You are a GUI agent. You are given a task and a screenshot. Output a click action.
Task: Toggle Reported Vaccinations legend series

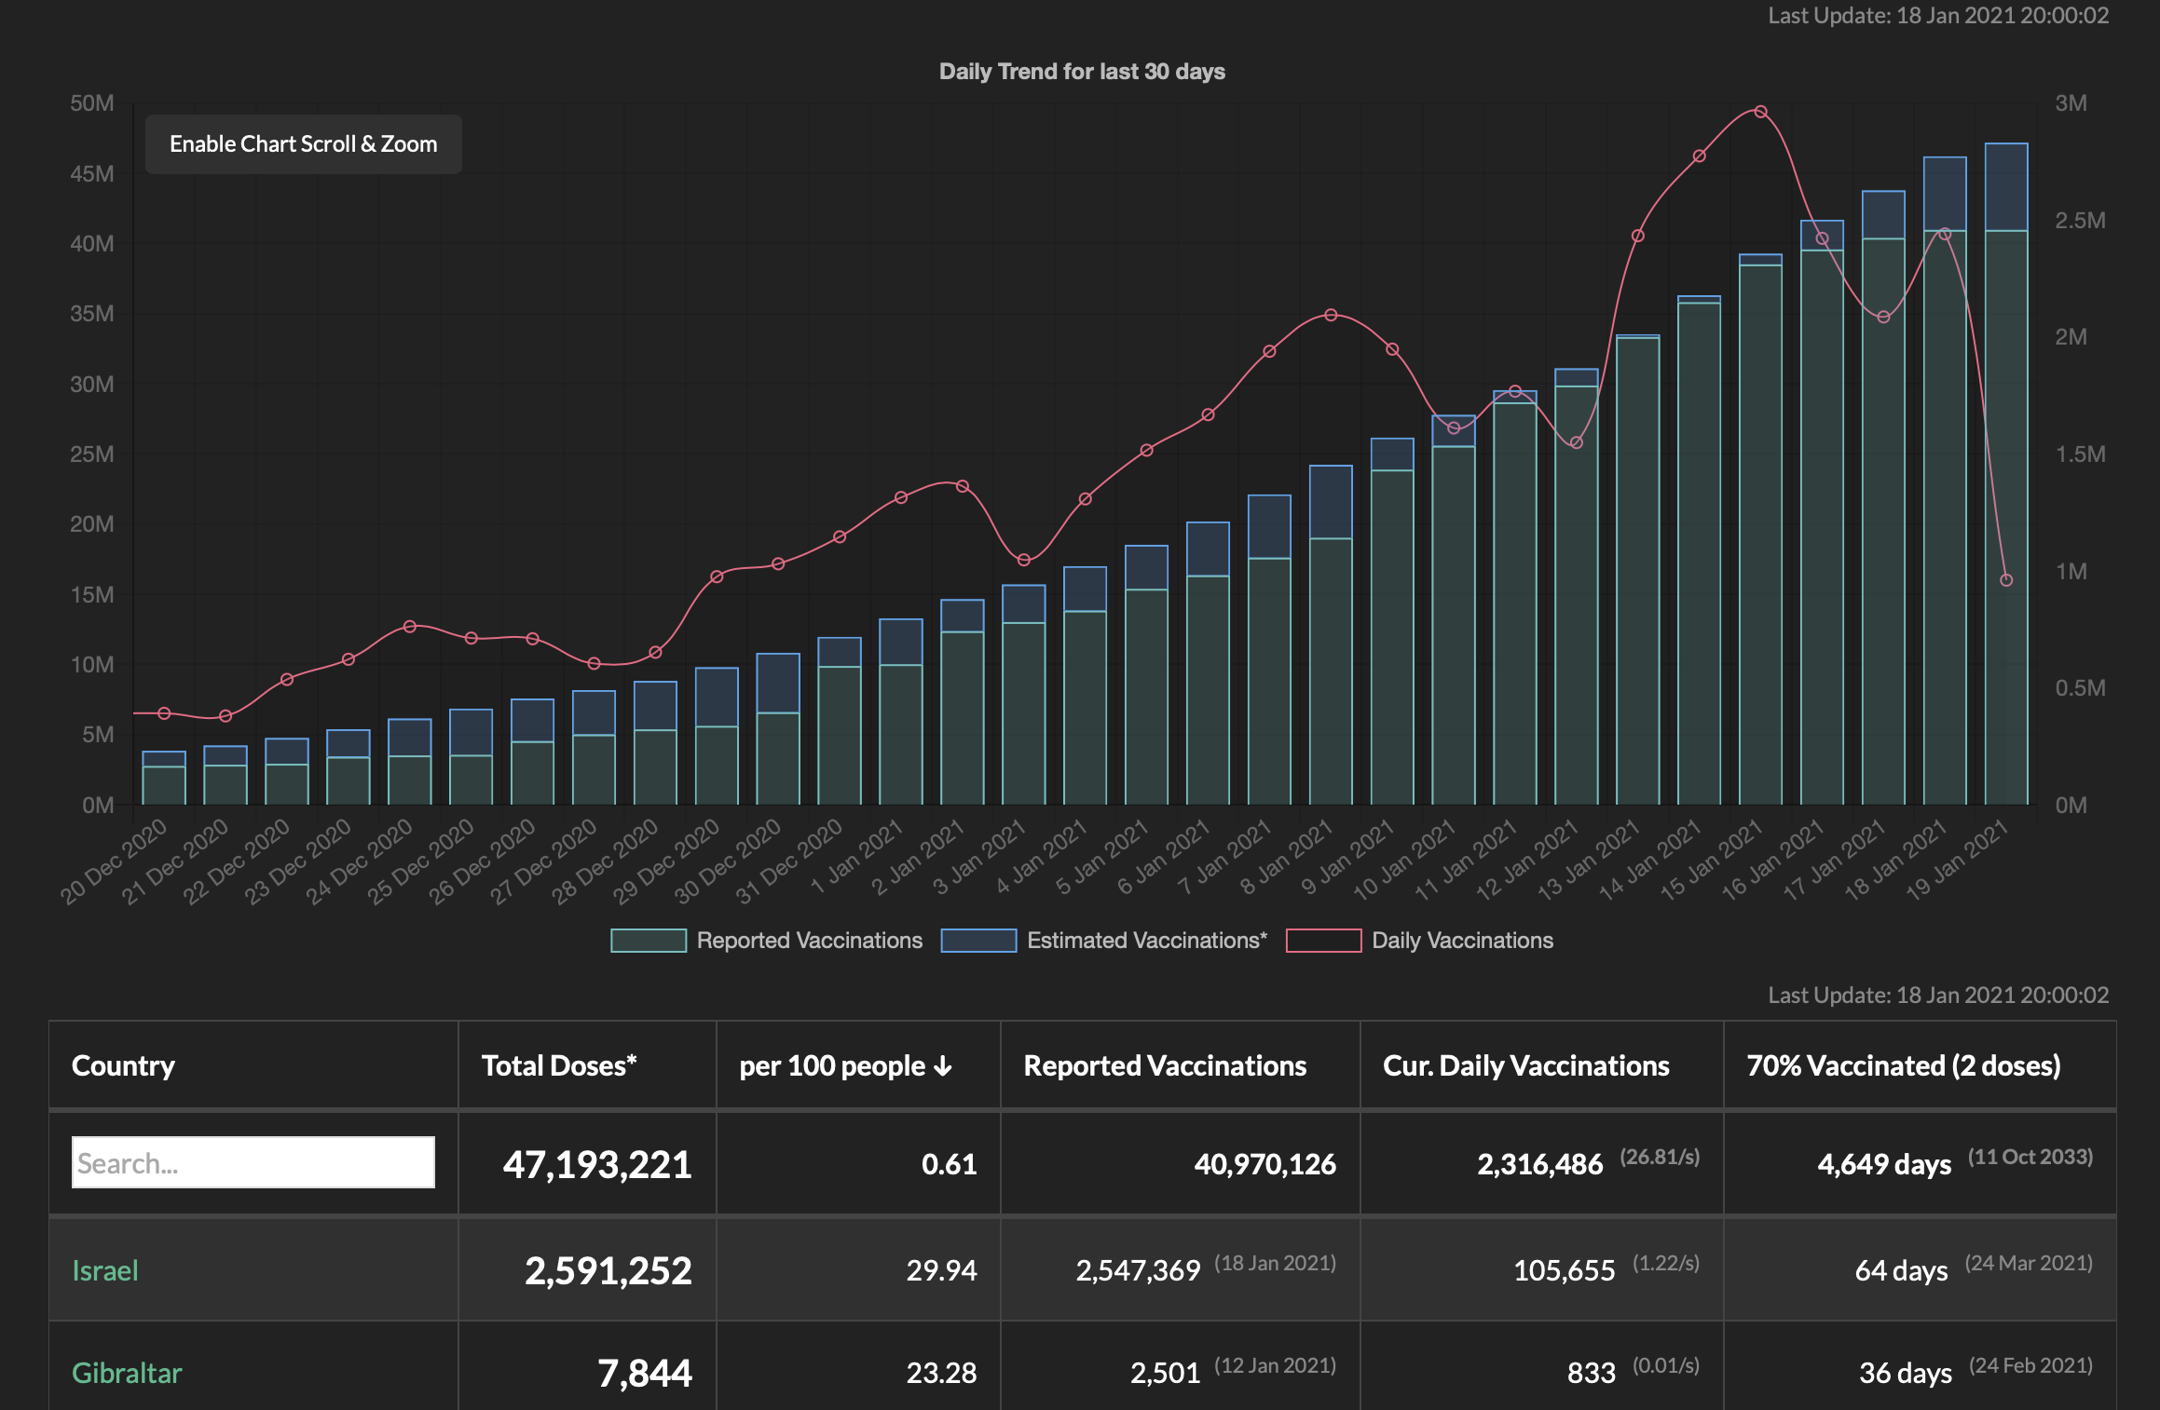point(809,941)
